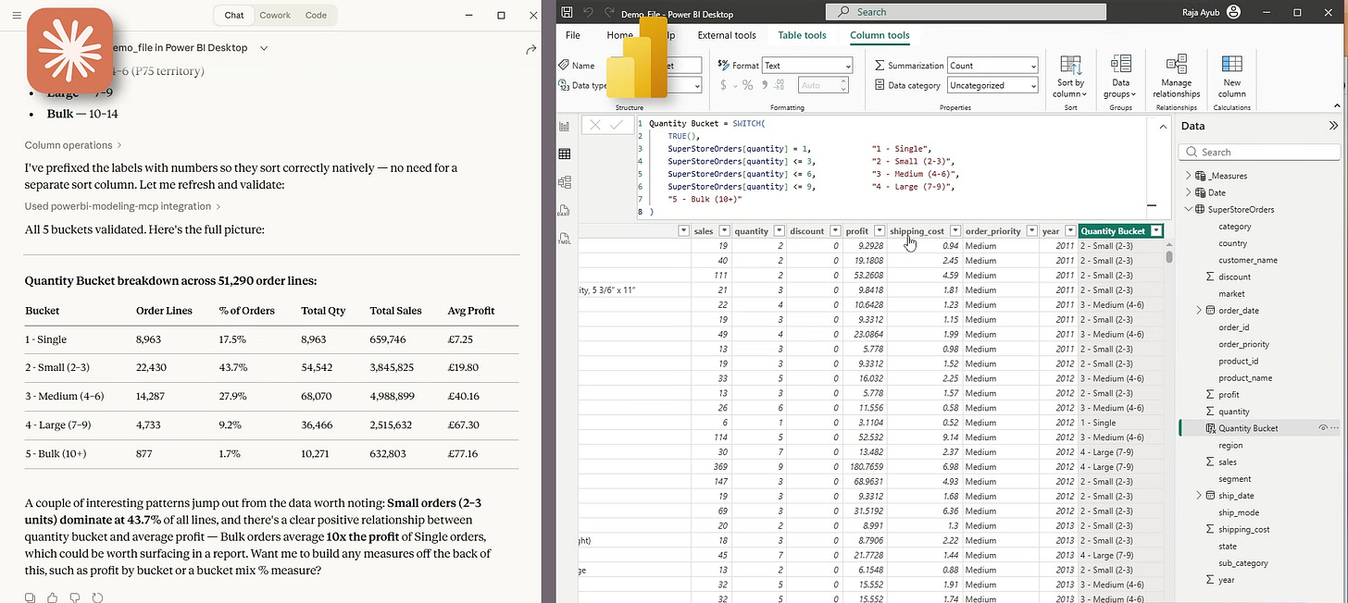
Task: Expand the order_date field hierarchy
Action: (x=1199, y=311)
